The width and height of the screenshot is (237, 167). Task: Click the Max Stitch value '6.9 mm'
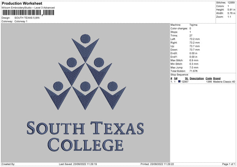[x=194, y=60]
